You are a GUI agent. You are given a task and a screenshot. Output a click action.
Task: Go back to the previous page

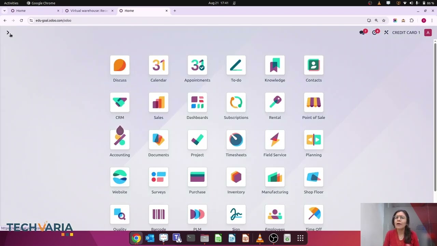point(5,20)
